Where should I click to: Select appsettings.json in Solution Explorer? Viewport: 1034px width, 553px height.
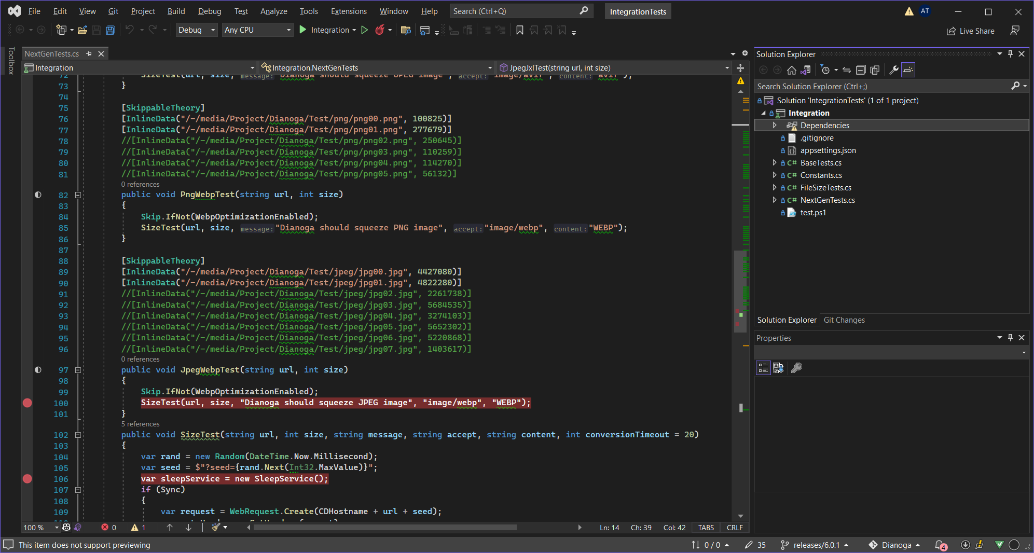pyautogui.click(x=828, y=150)
